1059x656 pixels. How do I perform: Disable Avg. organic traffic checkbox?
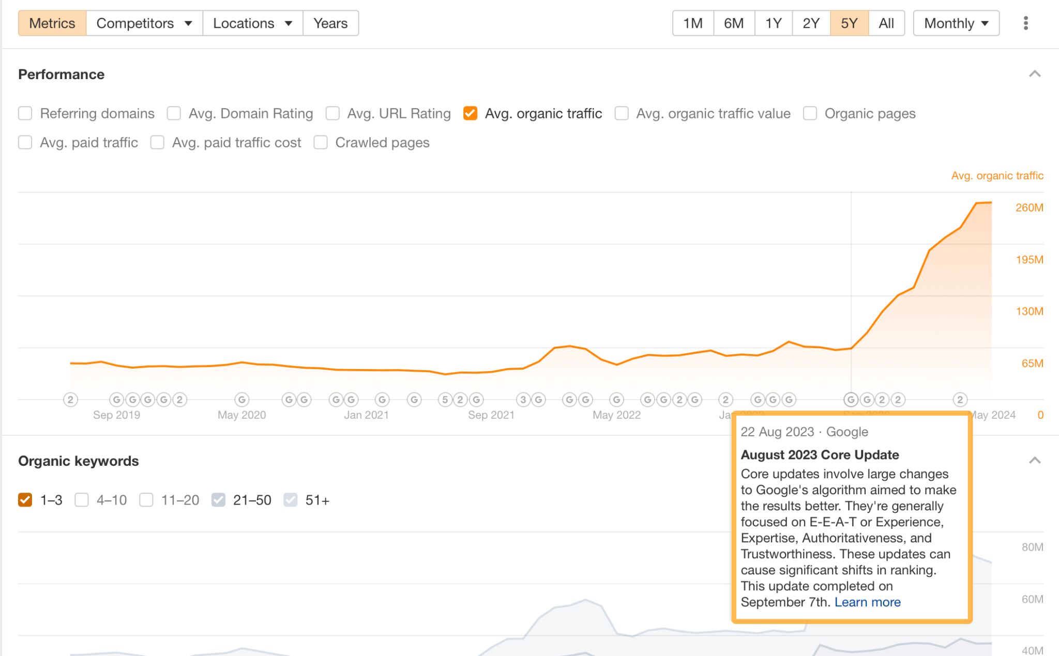pyautogui.click(x=471, y=113)
